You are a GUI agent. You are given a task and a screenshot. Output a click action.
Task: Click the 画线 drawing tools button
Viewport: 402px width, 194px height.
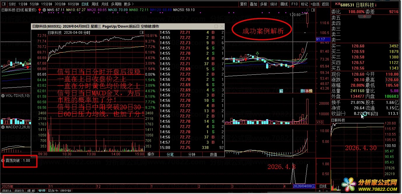pyautogui.click(x=284, y=4)
